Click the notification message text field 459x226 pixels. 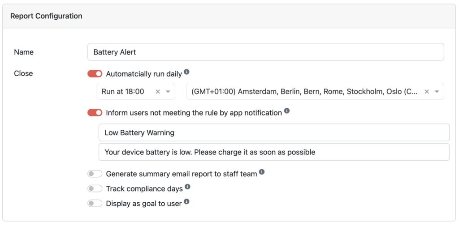(273, 152)
